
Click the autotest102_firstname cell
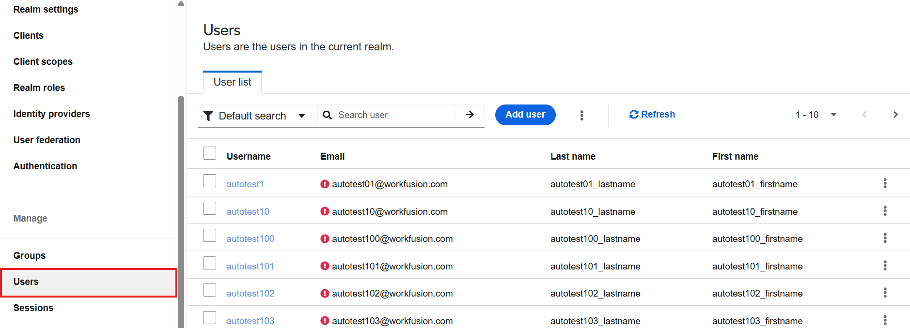click(x=757, y=293)
